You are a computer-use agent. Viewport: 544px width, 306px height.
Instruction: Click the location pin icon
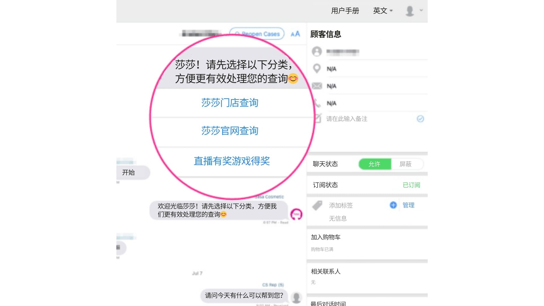317,69
